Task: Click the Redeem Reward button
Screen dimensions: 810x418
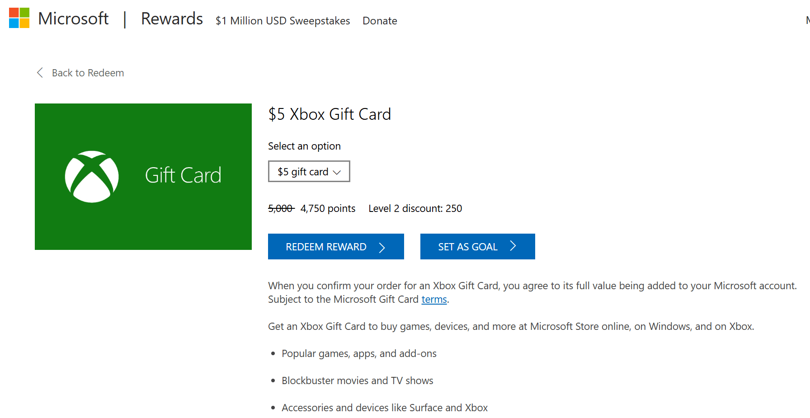Action: (336, 246)
